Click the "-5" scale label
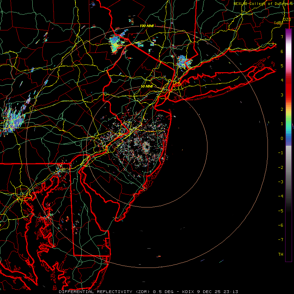 pos(281,211)
